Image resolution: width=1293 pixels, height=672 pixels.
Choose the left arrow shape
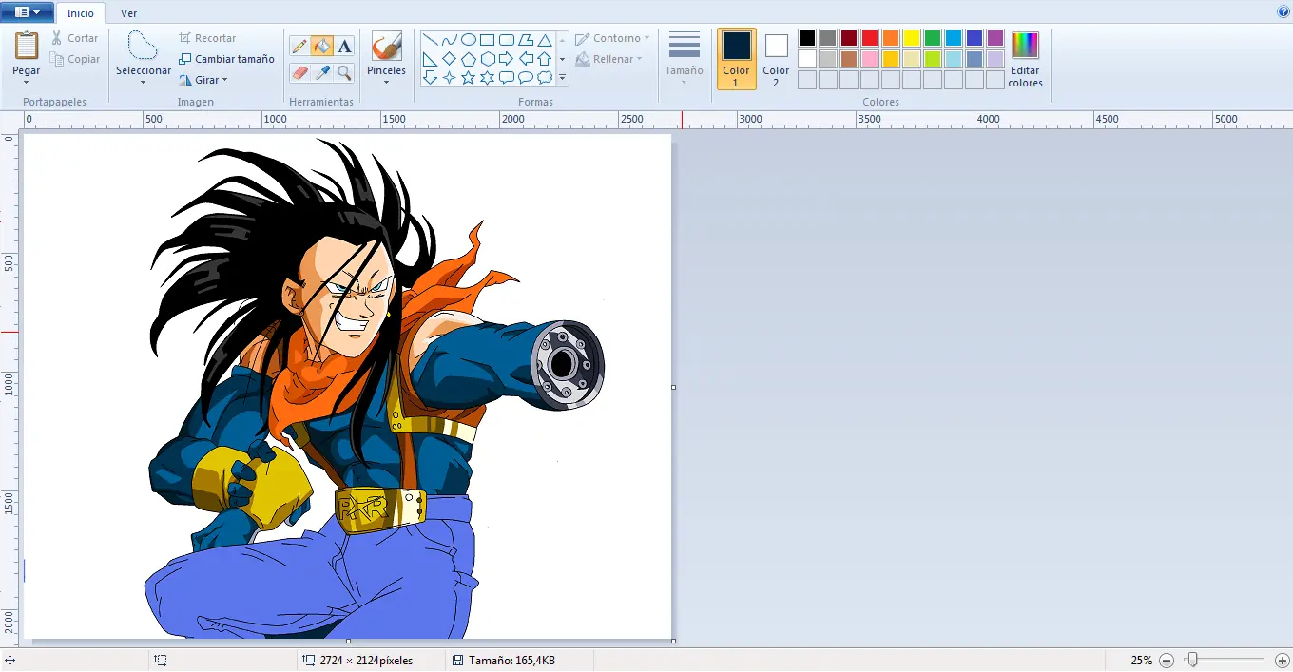pyautogui.click(x=526, y=59)
